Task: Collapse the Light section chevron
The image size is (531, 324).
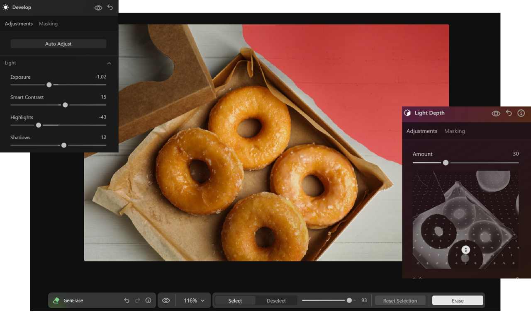Action: pyautogui.click(x=109, y=63)
